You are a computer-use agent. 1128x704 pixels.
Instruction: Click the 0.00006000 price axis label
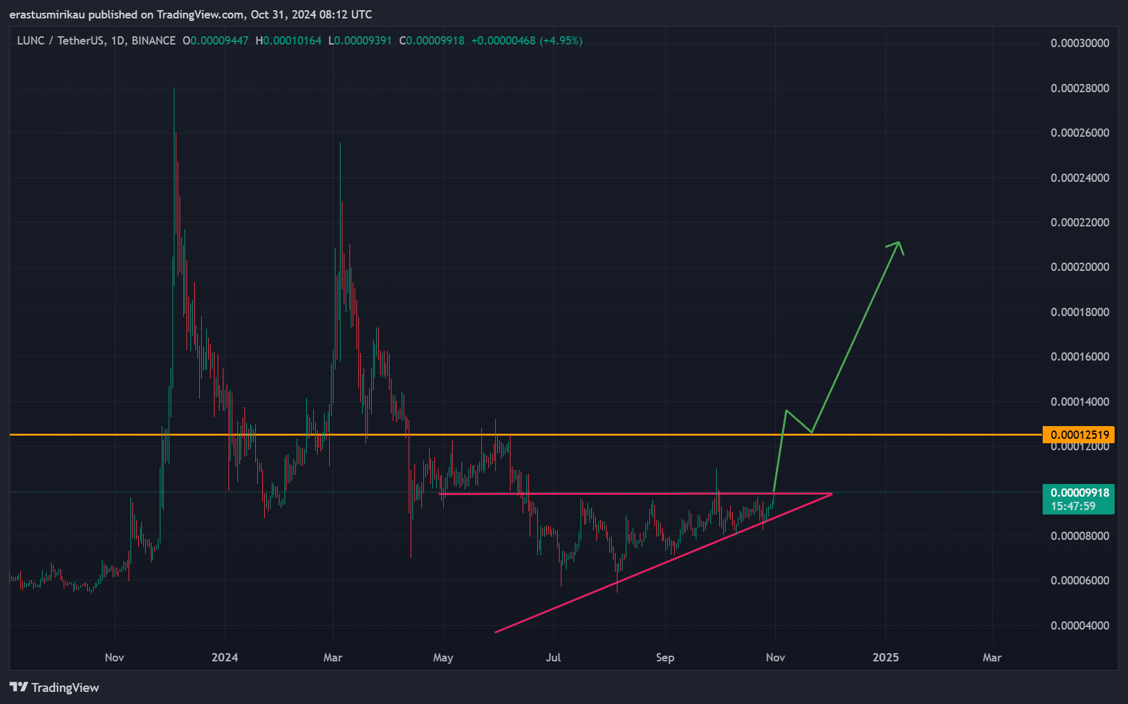pos(1080,581)
